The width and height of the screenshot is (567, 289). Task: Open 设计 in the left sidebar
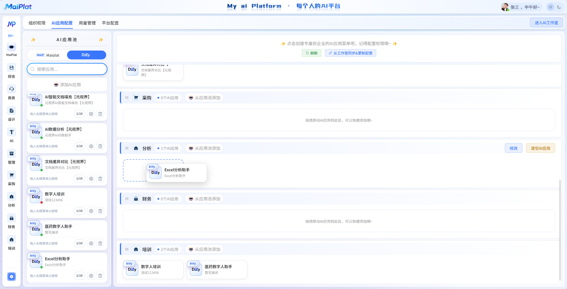pos(12,114)
